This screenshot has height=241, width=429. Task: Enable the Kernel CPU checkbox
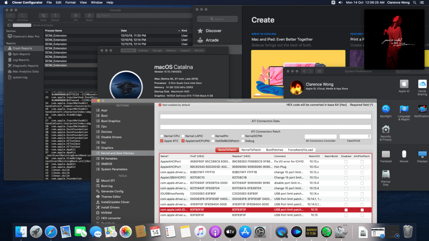click(x=162, y=136)
